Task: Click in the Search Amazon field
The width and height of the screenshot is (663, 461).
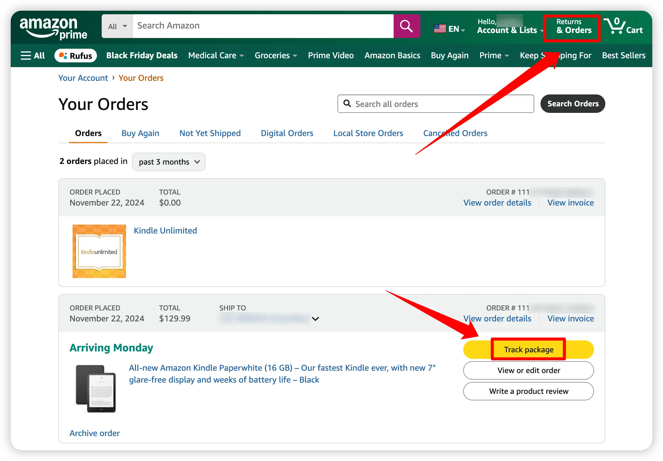Action: tap(263, 26)
